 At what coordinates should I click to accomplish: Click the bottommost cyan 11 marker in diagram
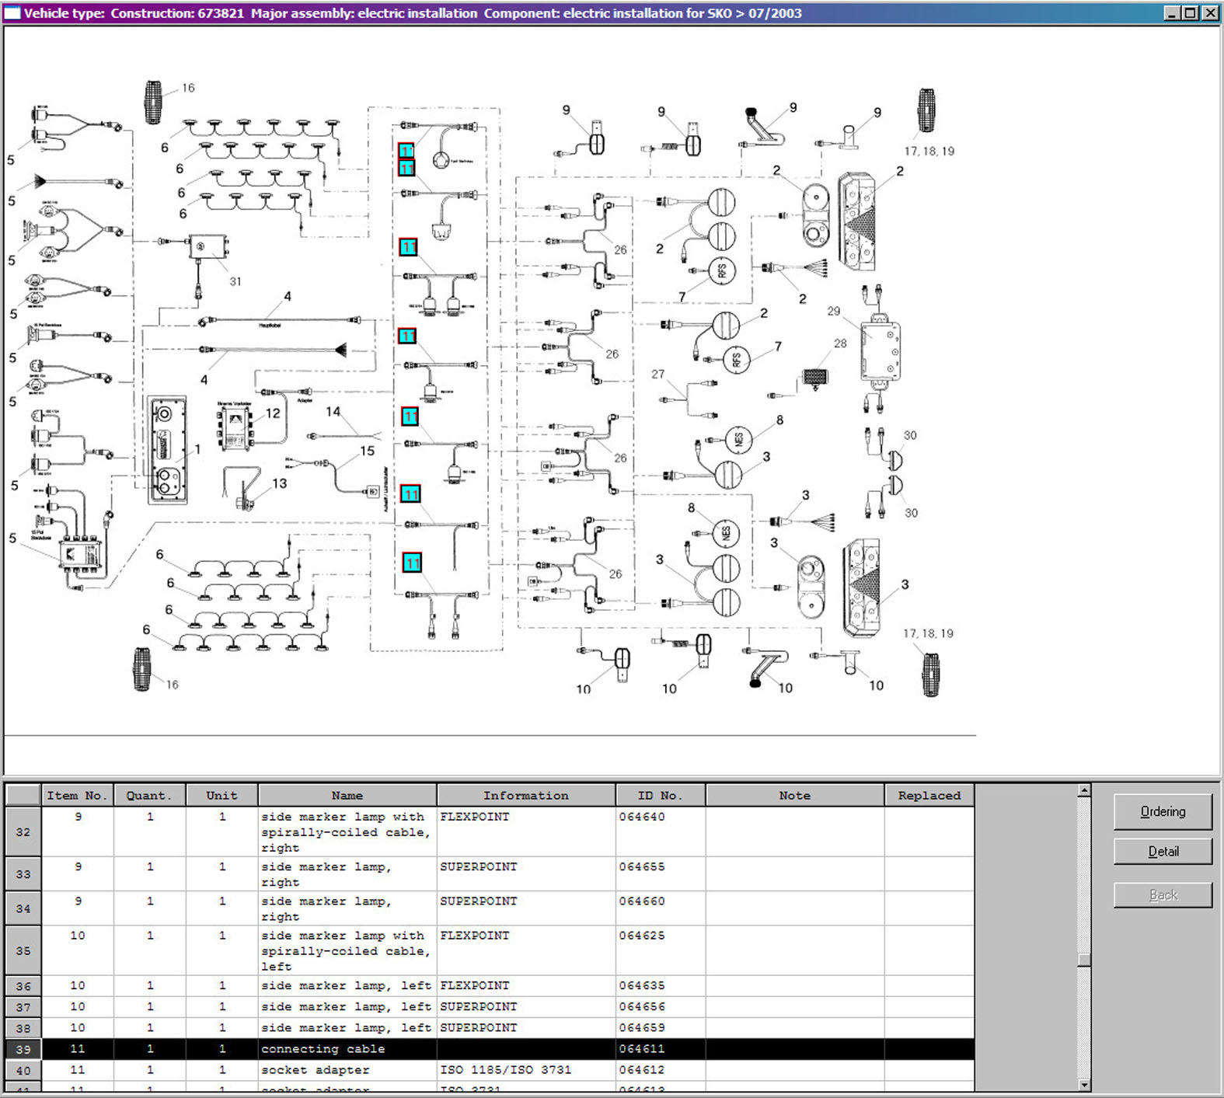pyautogui.click(x=412, y=563)
